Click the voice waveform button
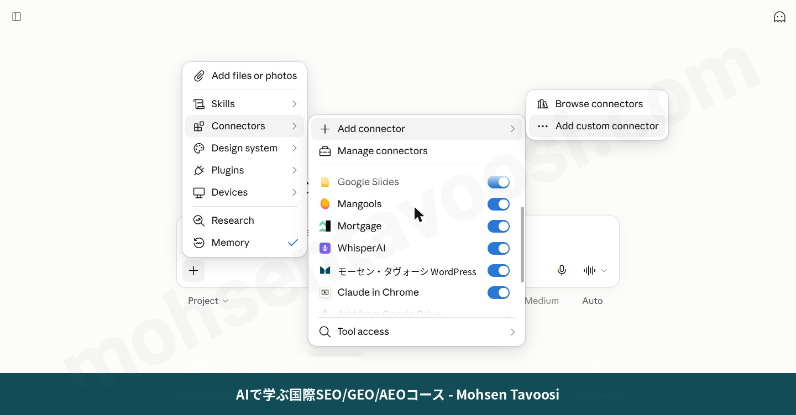 pos(589,270)
